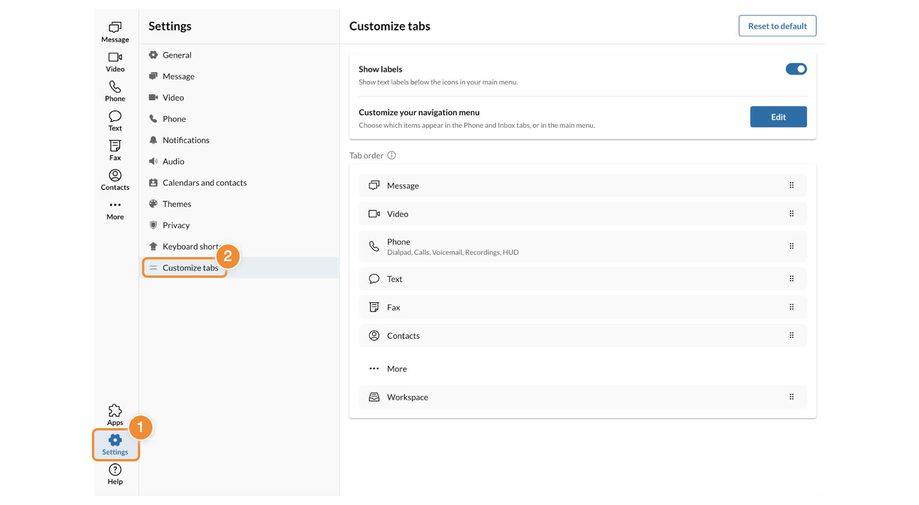Screen dimensions: 919x505
Task: Click the drag handle on the Video row
Action: pyautogui.click(x=791, y=213)
